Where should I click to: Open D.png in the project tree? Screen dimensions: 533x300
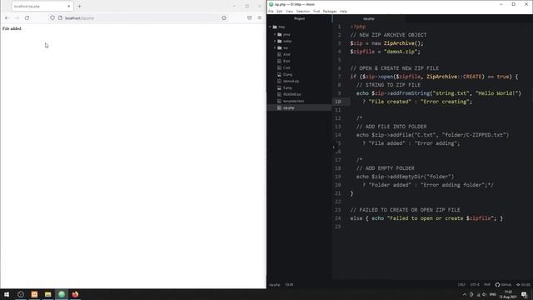coord(287,74)
